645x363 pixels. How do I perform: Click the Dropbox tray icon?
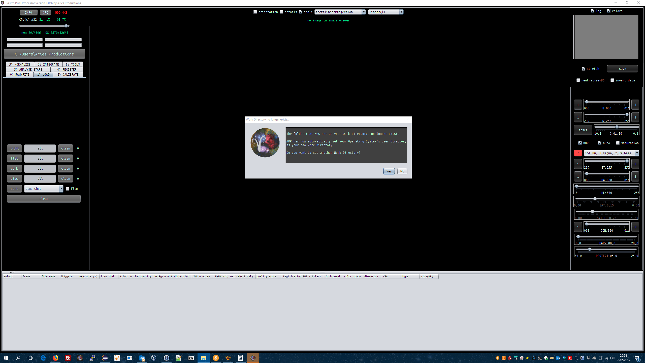point(588,358)
